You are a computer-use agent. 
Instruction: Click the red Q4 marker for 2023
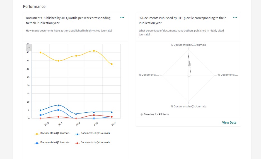click(94, 115)
